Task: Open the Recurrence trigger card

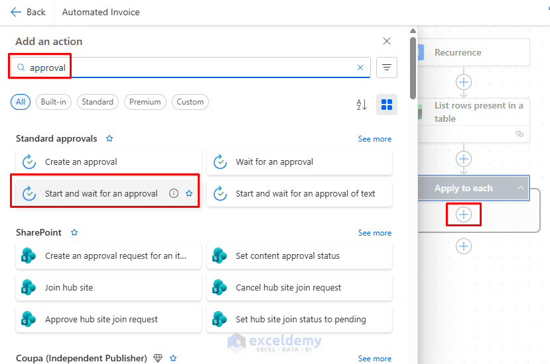Action: (x=474, y=52)
